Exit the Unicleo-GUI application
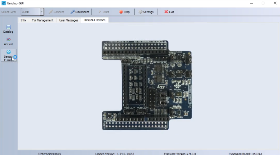The width and height of the screenshot is (280, 155). coord(169,12)
